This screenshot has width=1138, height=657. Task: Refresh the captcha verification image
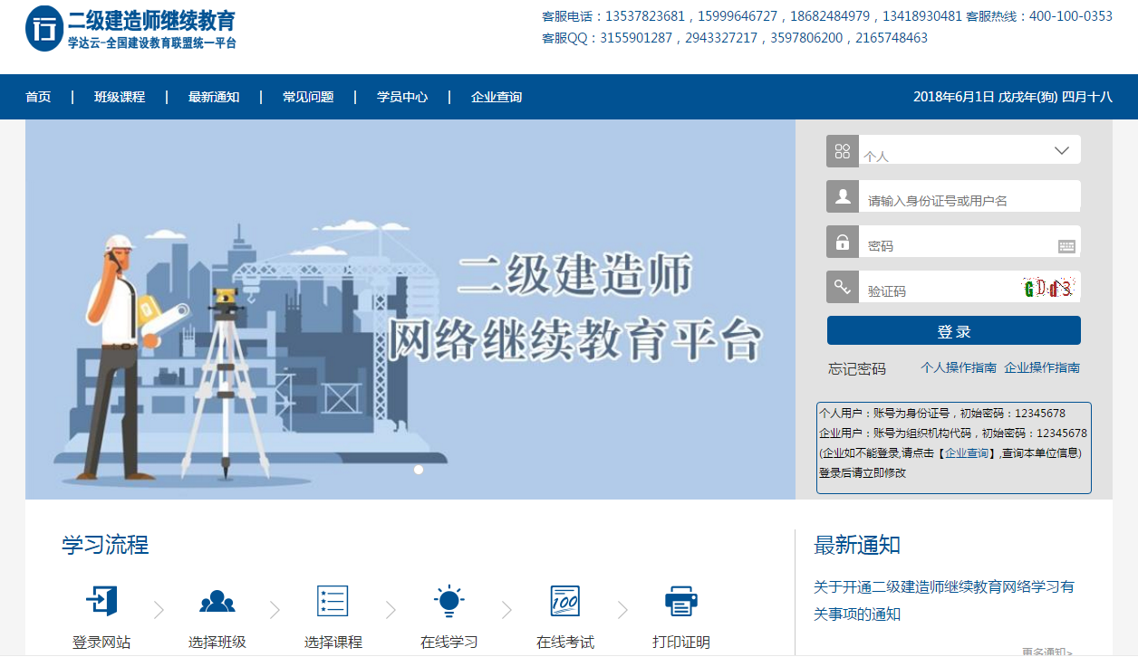point(1047,289)
